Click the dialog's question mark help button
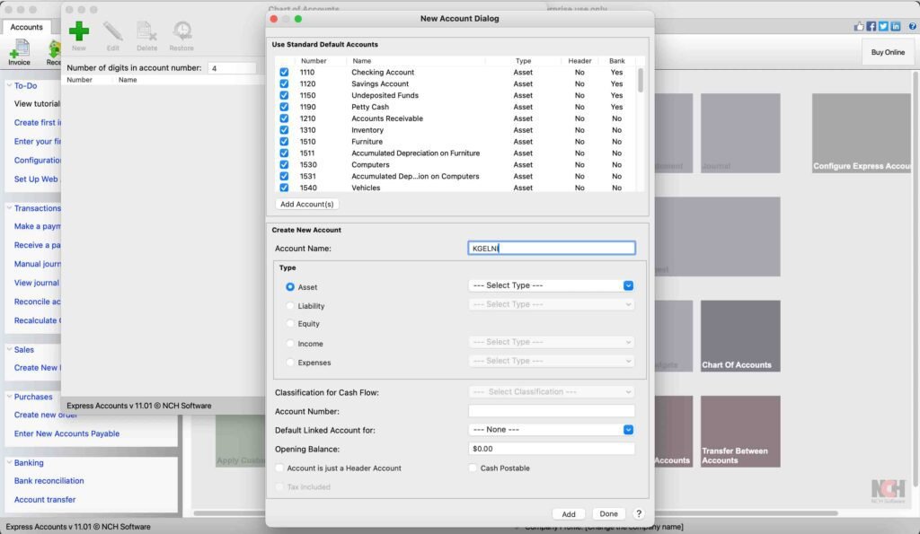 point(639,514)
